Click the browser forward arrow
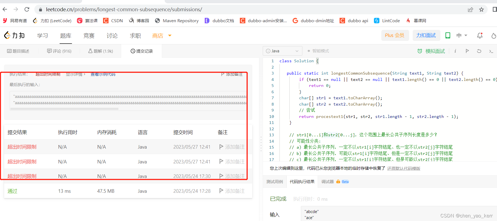This screenshot has width=497, height=221. click(16, 9)
